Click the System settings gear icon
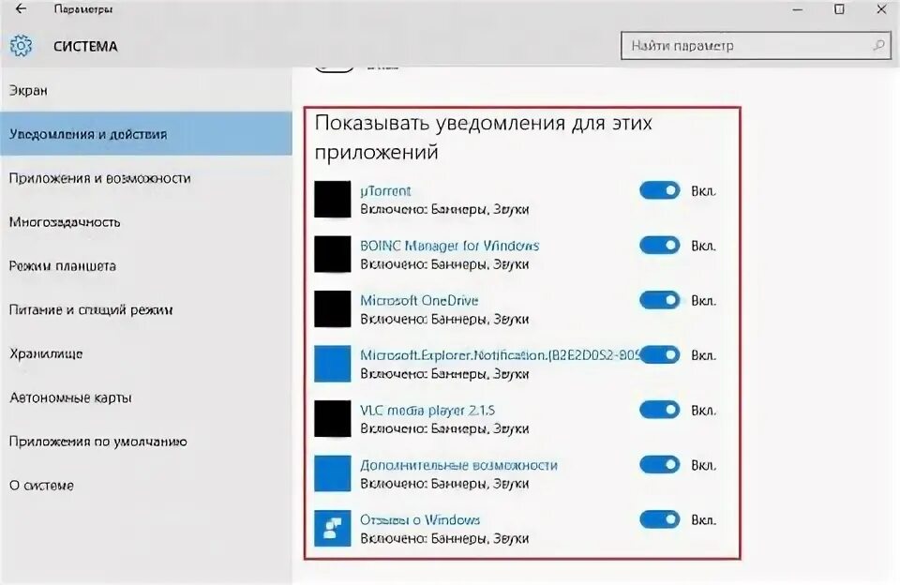Image resolution: width=900 pixels, height=585 pixels. pos(21,46)
